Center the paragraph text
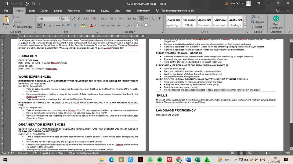The height and width of the screenshot is (164, 293). [108, 25]
